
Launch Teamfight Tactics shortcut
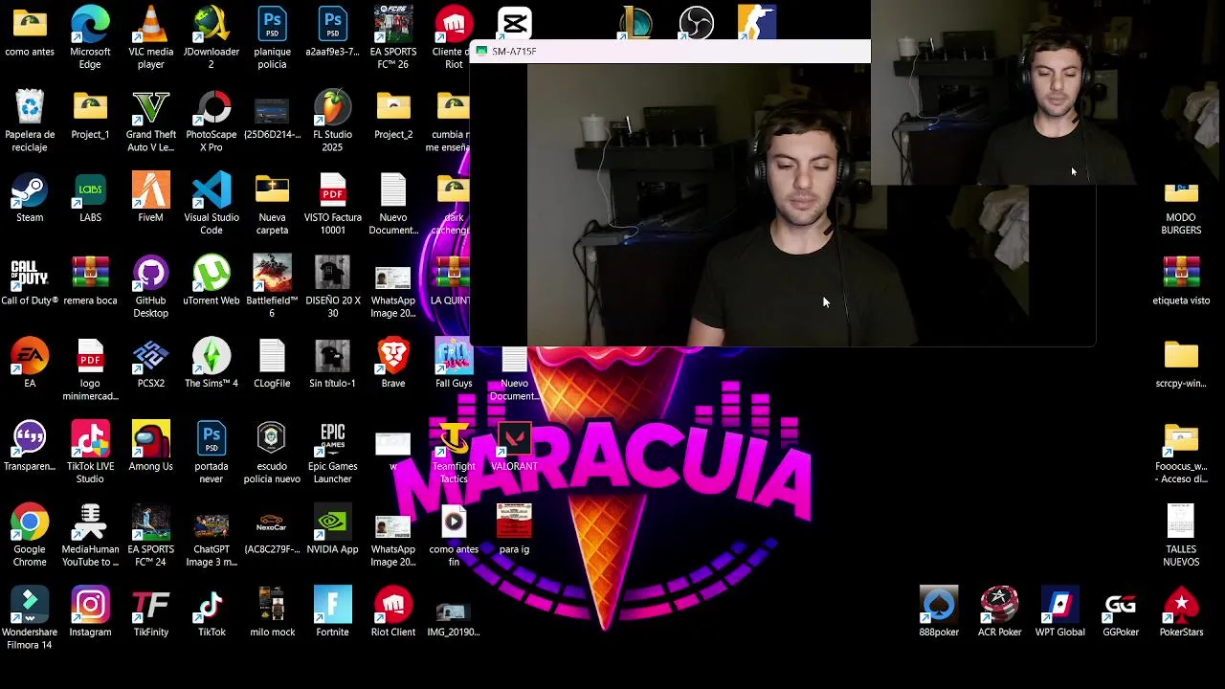(454, 452)
